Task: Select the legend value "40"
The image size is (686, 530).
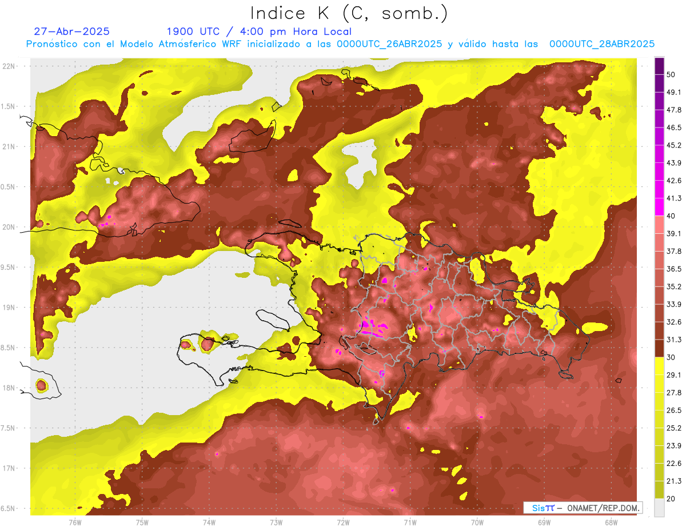Action: point(671,216)
